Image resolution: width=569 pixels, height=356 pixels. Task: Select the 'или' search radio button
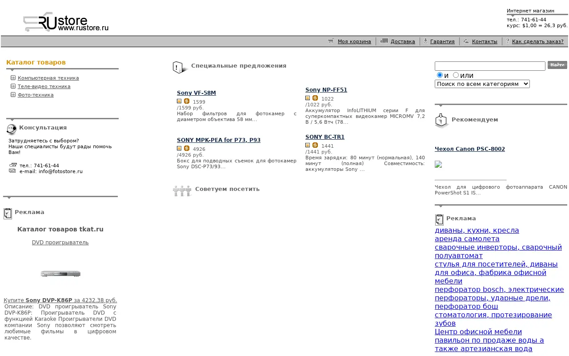tap(456, 75)
